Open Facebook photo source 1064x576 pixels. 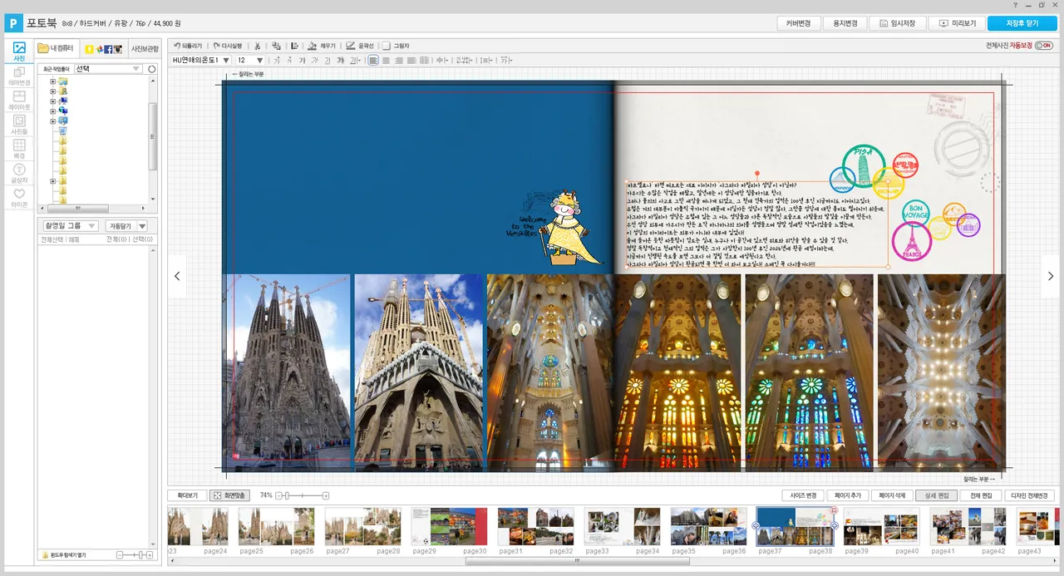point(109,49)
